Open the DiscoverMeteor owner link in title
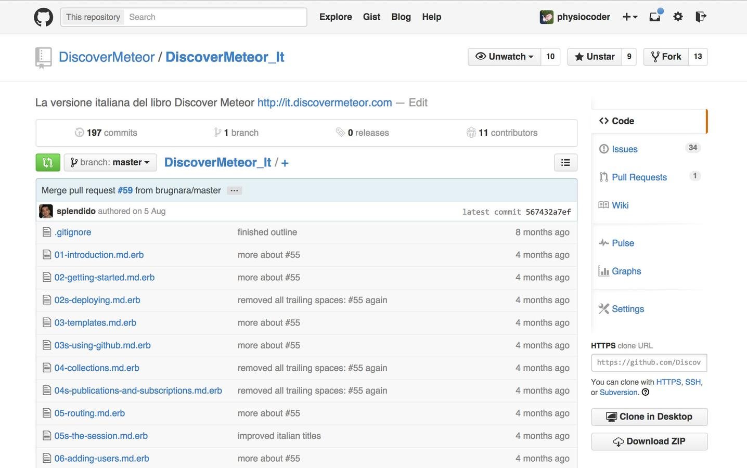747x468 pixels. point(107,57)
